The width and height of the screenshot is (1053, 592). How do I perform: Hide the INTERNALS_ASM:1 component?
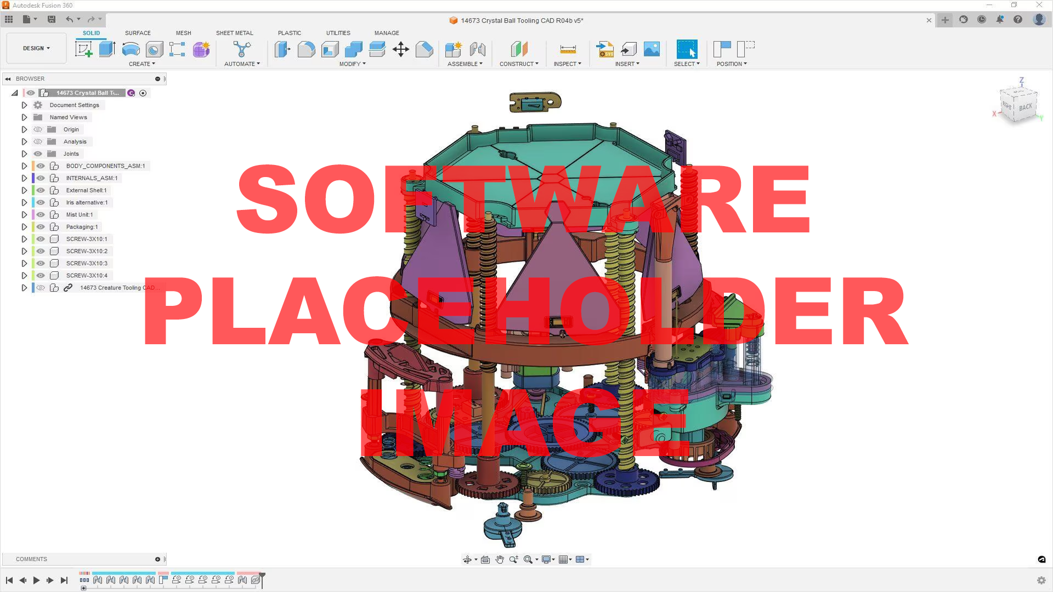[40, 178]
